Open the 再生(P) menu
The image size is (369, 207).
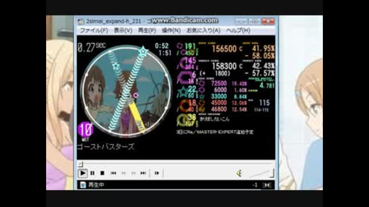click(147, 31)
